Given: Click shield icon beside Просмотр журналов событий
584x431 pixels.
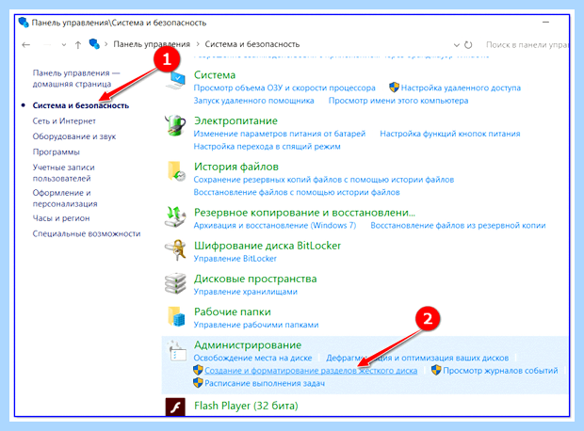Looking at the screenshot, I should pyautogui.click(x=436, y=370).
